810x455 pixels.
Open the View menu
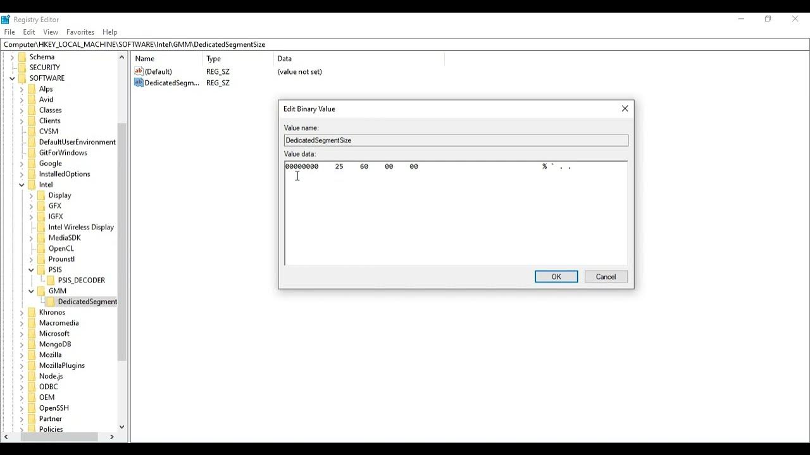(x=51, y=32)
